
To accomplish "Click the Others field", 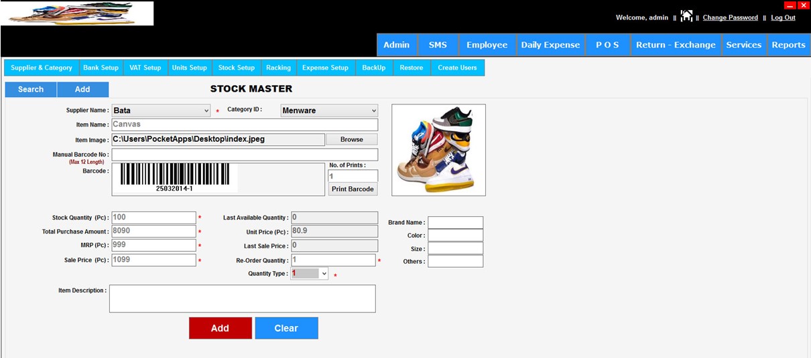I will click(x=456, y=261).
